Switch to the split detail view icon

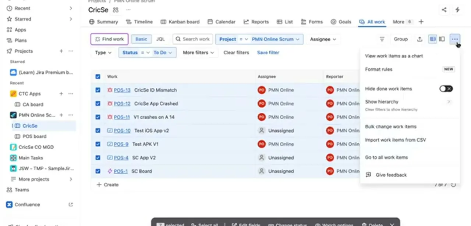[x=442, y=39]
